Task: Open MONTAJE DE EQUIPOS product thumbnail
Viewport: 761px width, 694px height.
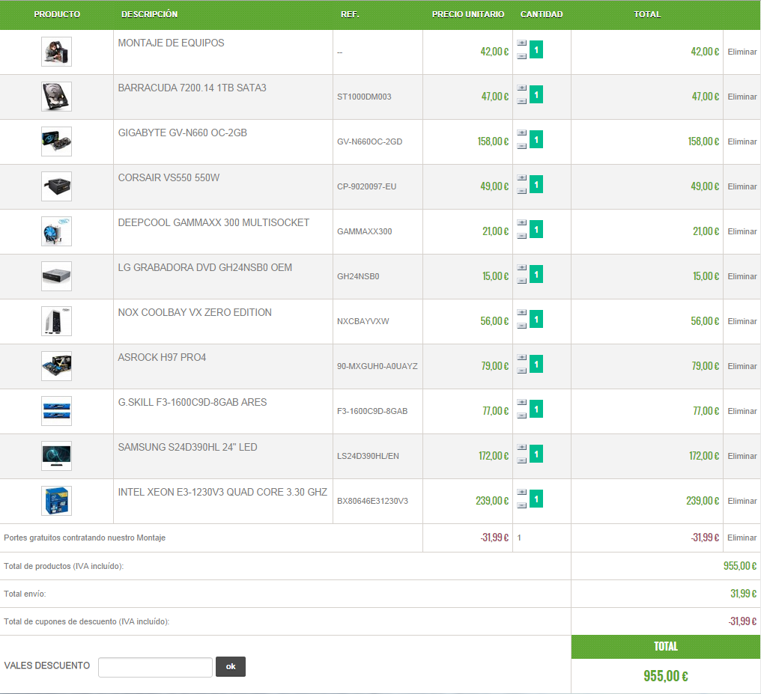Action: pyautogui.click(x=56, y=52)
